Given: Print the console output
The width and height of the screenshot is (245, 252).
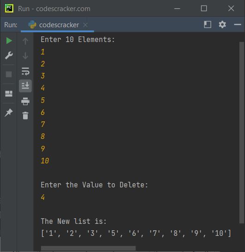Looking at the screenshot, I should pyautogui.click(x=25, y=101).
